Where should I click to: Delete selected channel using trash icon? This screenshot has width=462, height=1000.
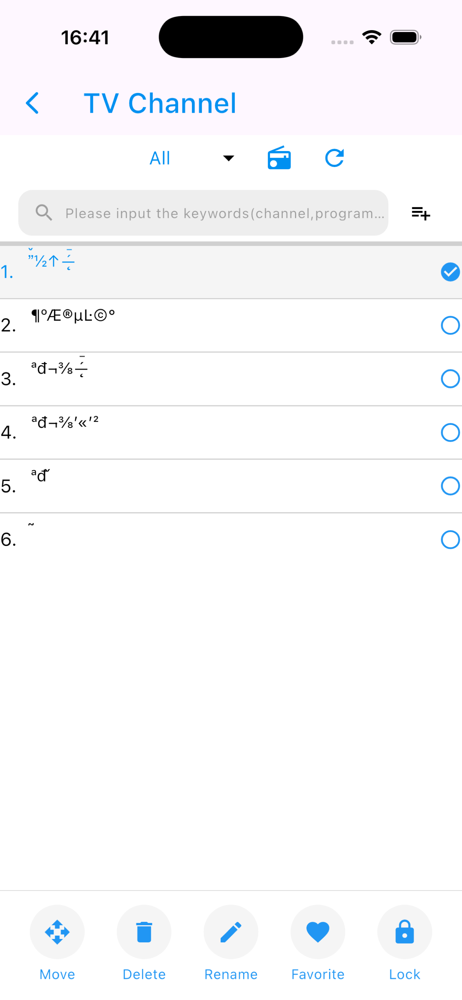[x=144, y=932]
